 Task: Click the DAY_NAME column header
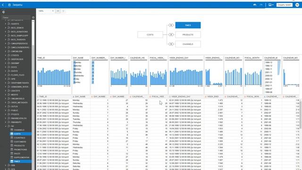click(x=81, y=96)
